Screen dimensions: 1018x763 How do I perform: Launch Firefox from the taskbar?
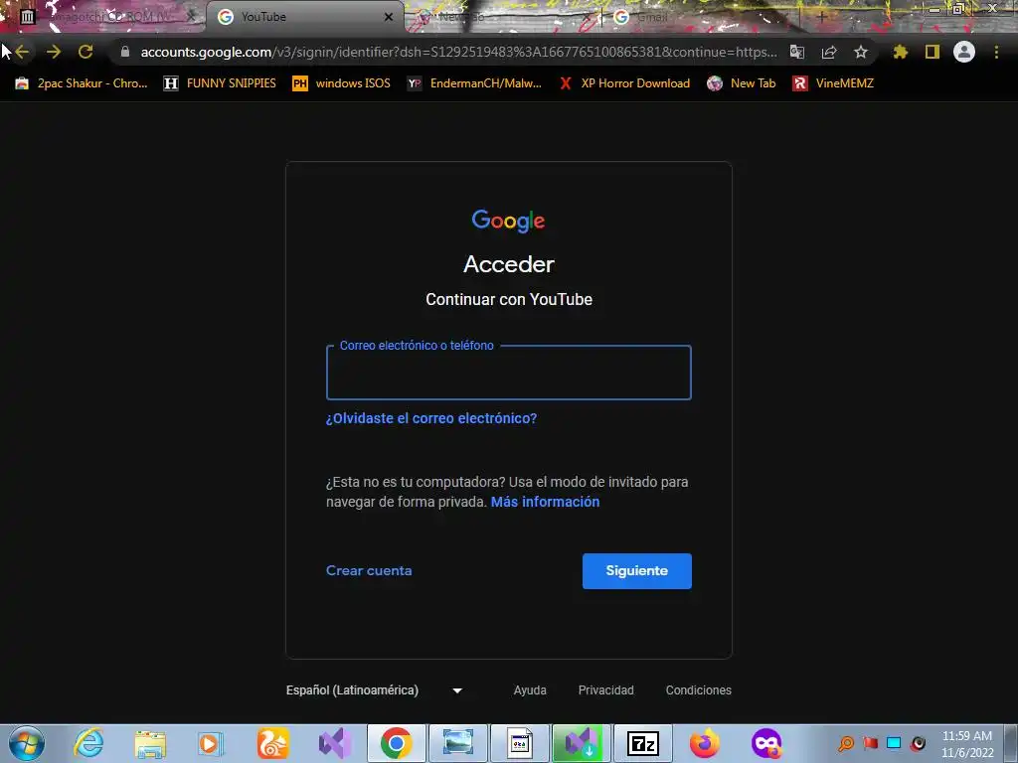click(705, 743)
